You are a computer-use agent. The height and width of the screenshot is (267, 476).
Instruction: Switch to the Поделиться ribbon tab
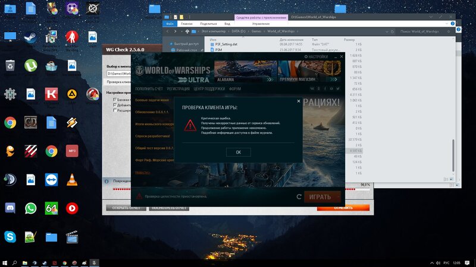click(x=208, y=24)
